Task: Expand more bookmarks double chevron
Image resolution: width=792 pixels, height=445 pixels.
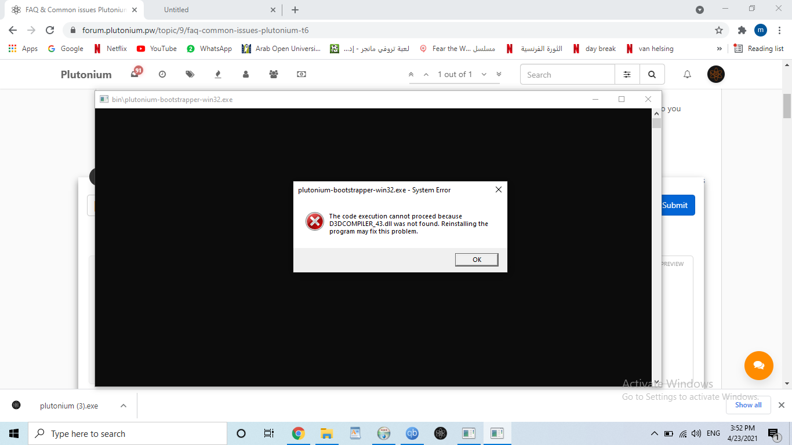Action: point(720,49)
